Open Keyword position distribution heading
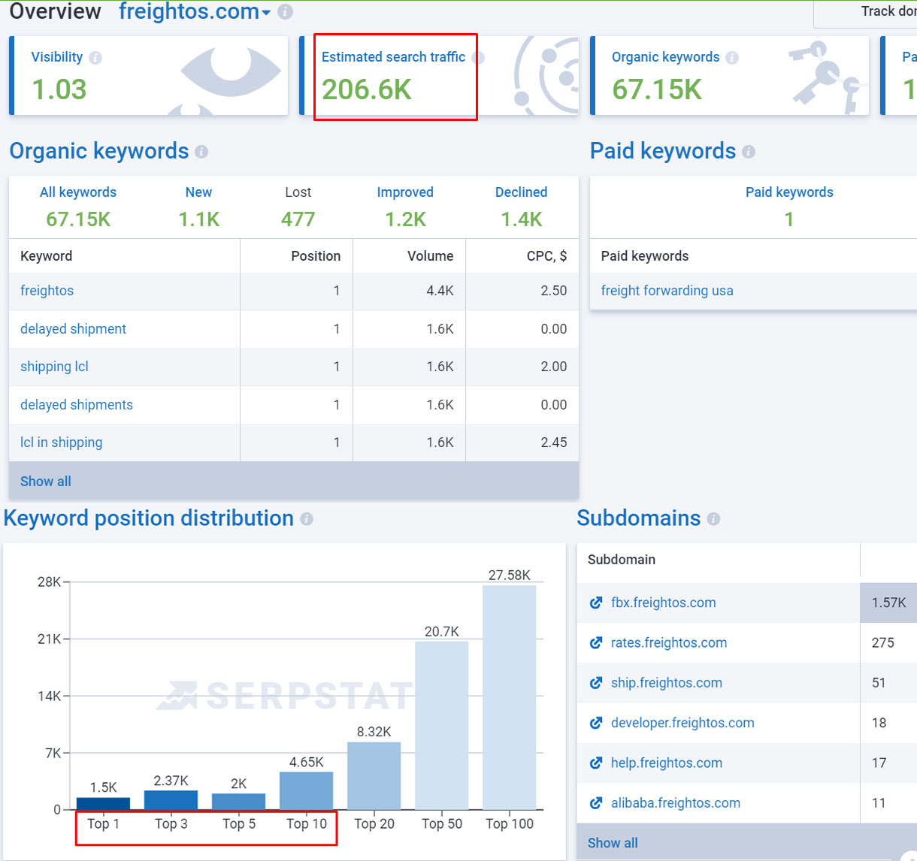The height and width of the screenshot is (861, 917). (x=149, y=518)
